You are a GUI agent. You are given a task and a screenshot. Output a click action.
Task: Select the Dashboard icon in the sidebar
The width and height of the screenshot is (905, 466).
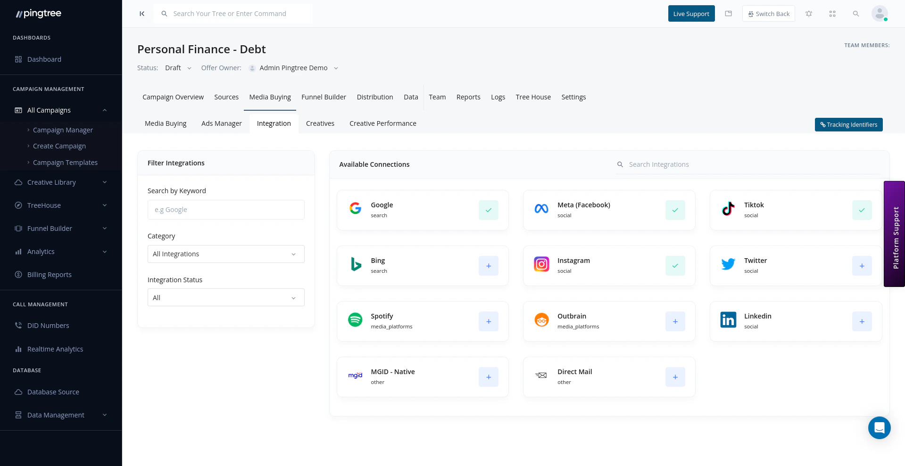17,59
